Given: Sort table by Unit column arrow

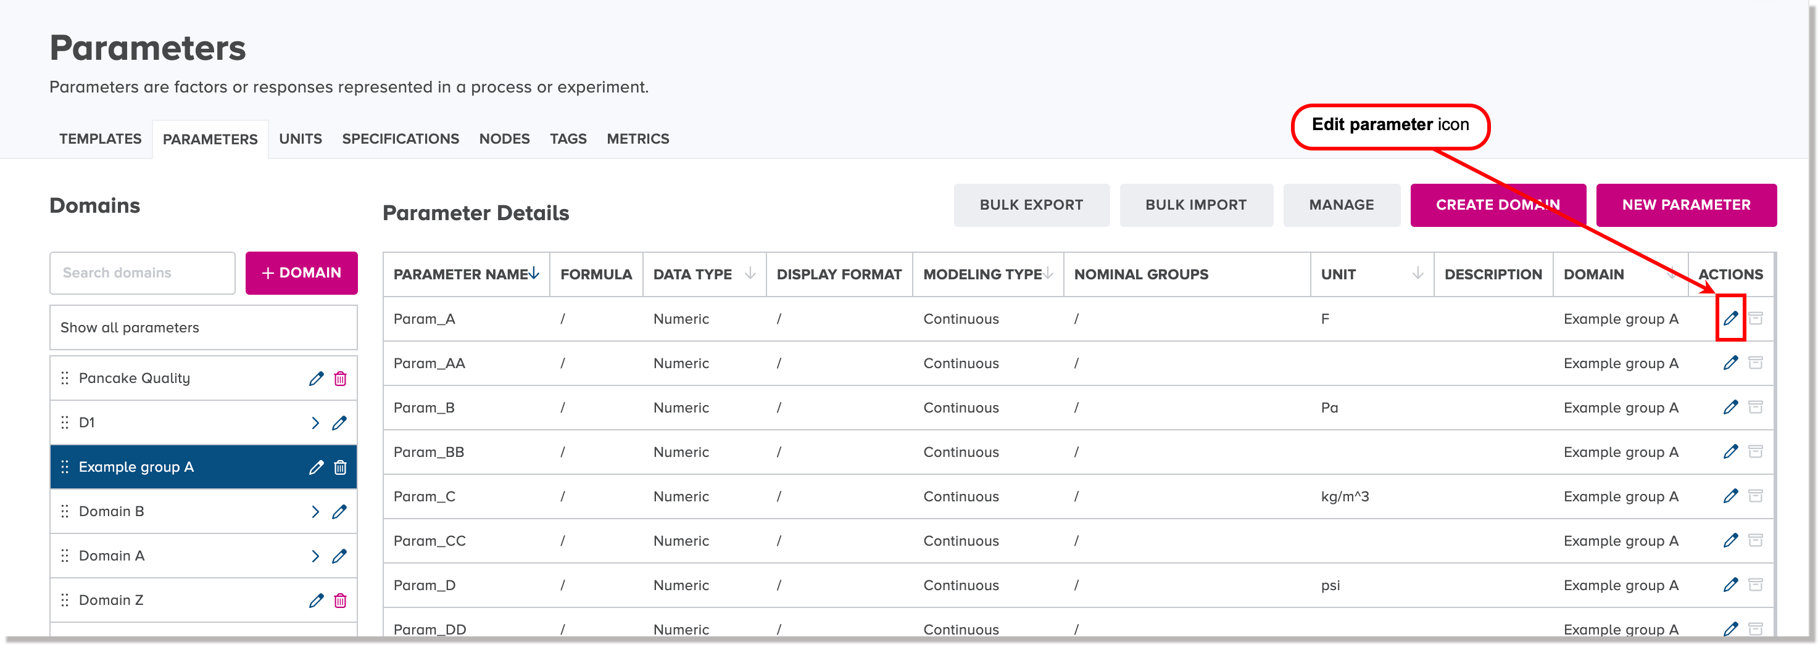Looking at the screenshot, I should (1417, 274).
